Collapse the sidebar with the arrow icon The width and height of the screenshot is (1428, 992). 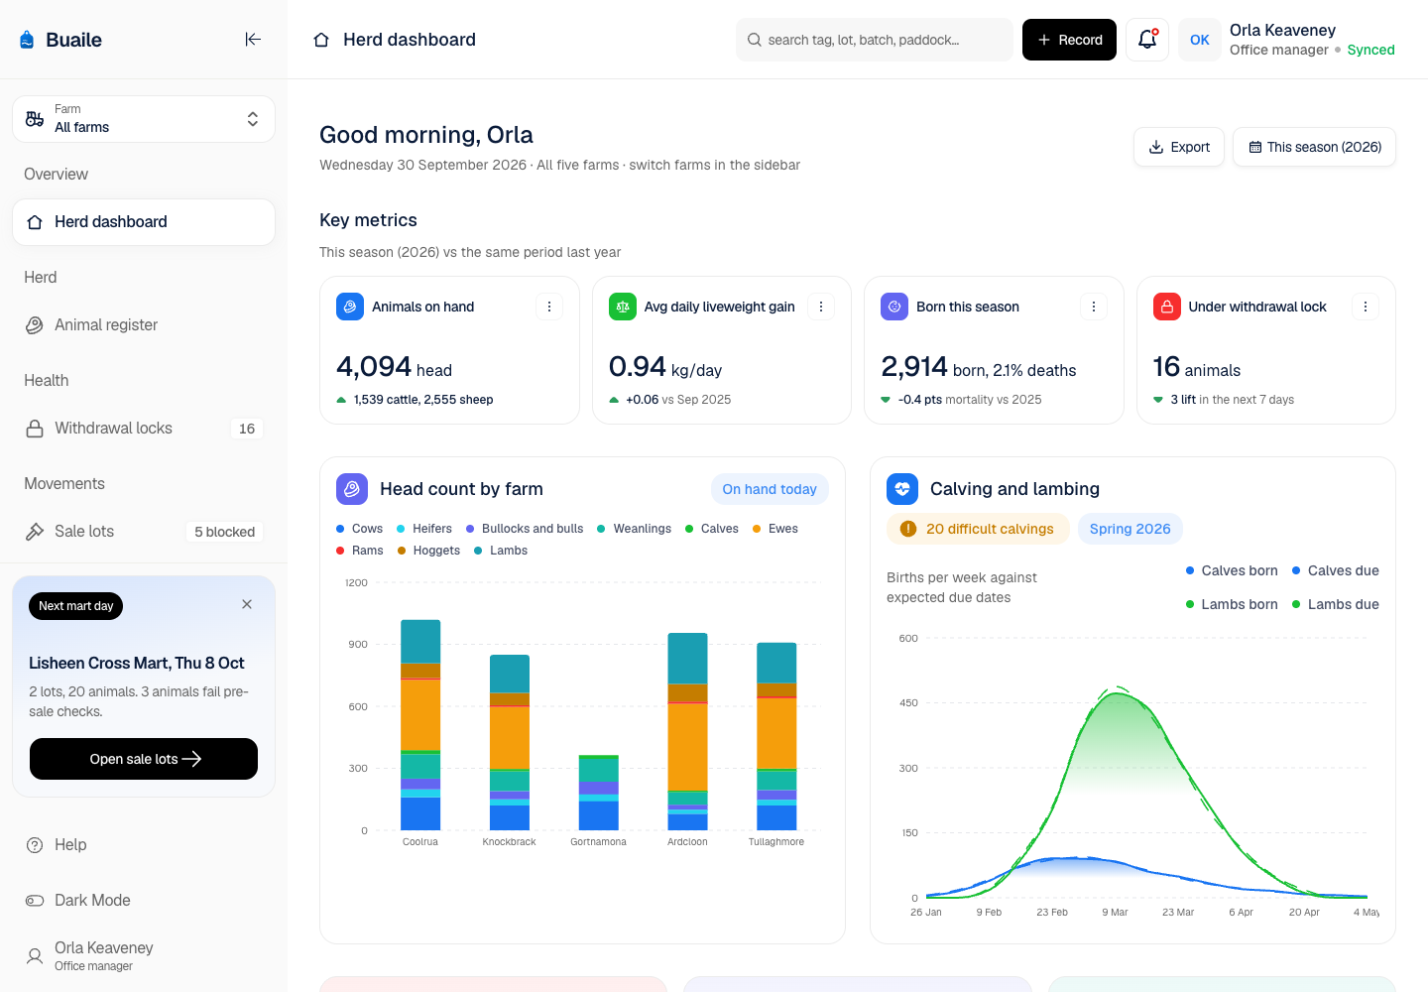click(253, 40)
